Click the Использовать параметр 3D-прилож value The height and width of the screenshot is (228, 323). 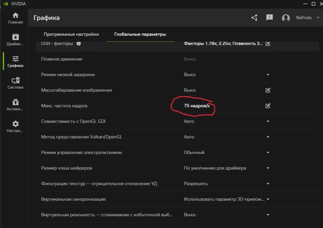click(x=224, y=199)
